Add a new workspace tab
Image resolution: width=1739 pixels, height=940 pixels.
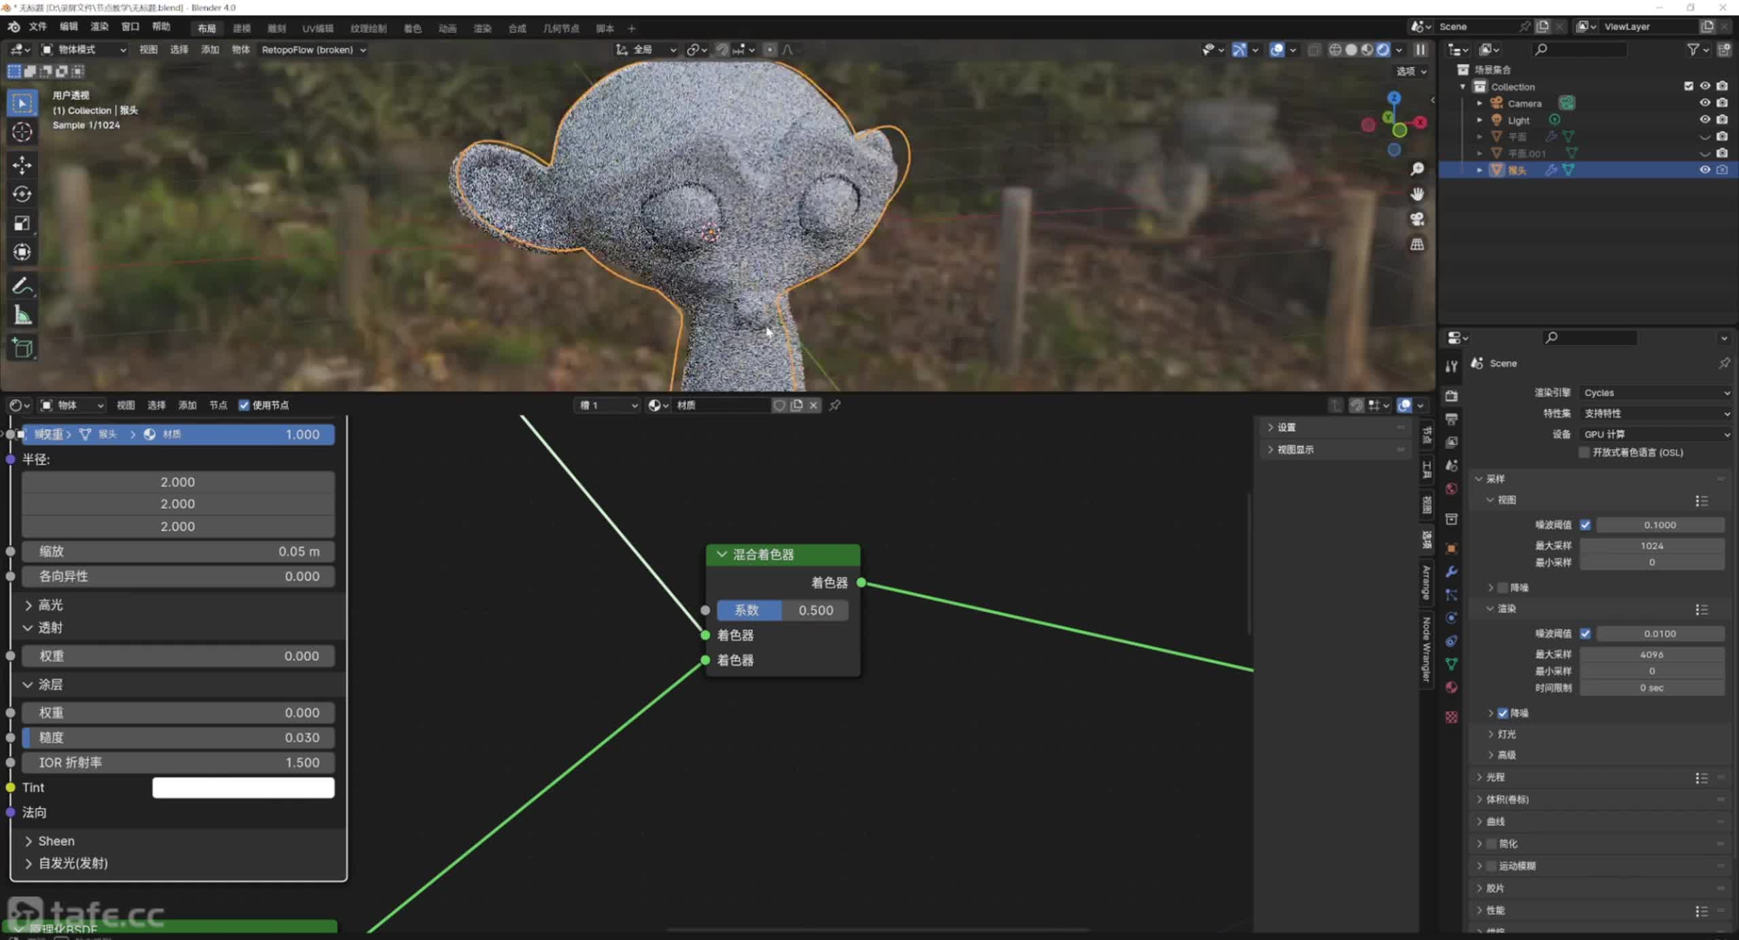point(631,29)
